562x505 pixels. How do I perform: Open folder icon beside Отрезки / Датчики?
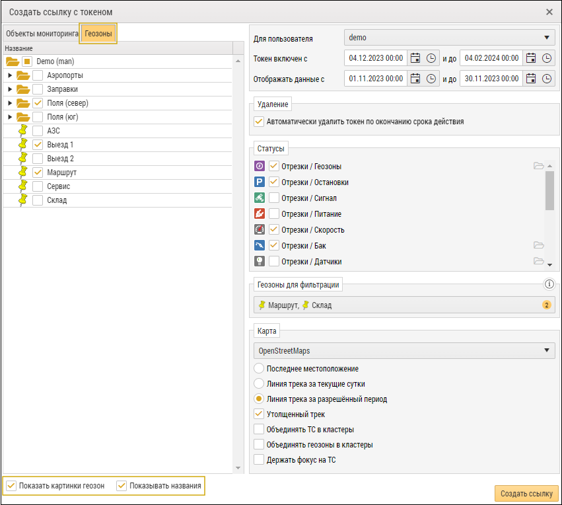pos(538,261)
